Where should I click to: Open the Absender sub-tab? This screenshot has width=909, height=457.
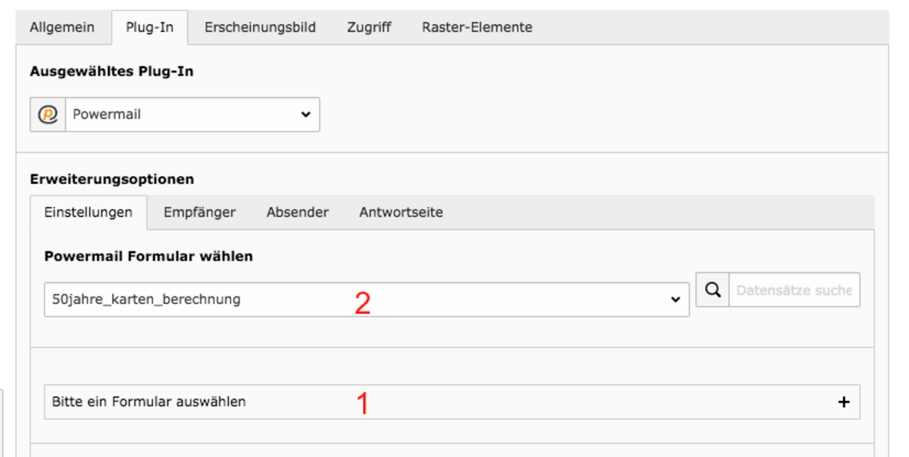(298, 212)
